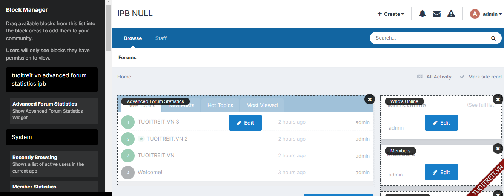
Task: Edit the Who's Online block
Action: pos(441,123)
